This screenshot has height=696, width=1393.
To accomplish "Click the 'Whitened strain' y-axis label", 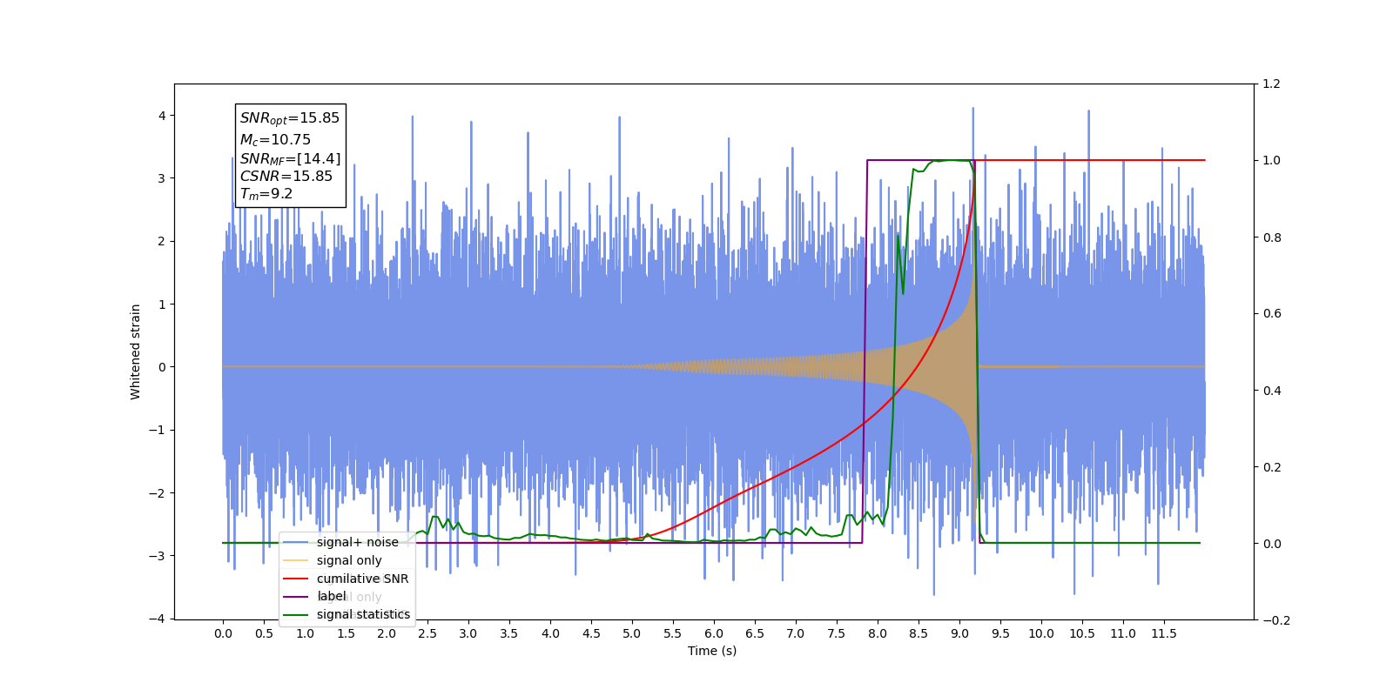I will (x=135, y=351).
